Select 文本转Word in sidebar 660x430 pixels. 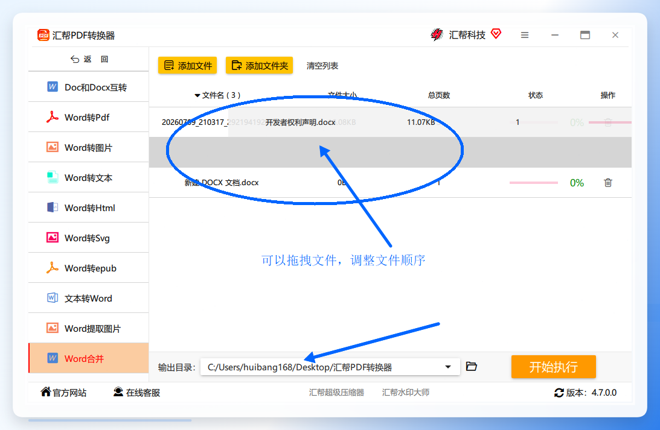coord(89,299)
